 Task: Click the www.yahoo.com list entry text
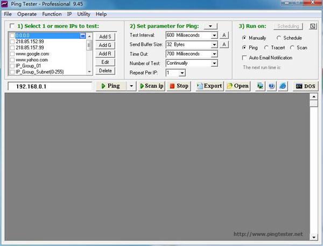32,60
